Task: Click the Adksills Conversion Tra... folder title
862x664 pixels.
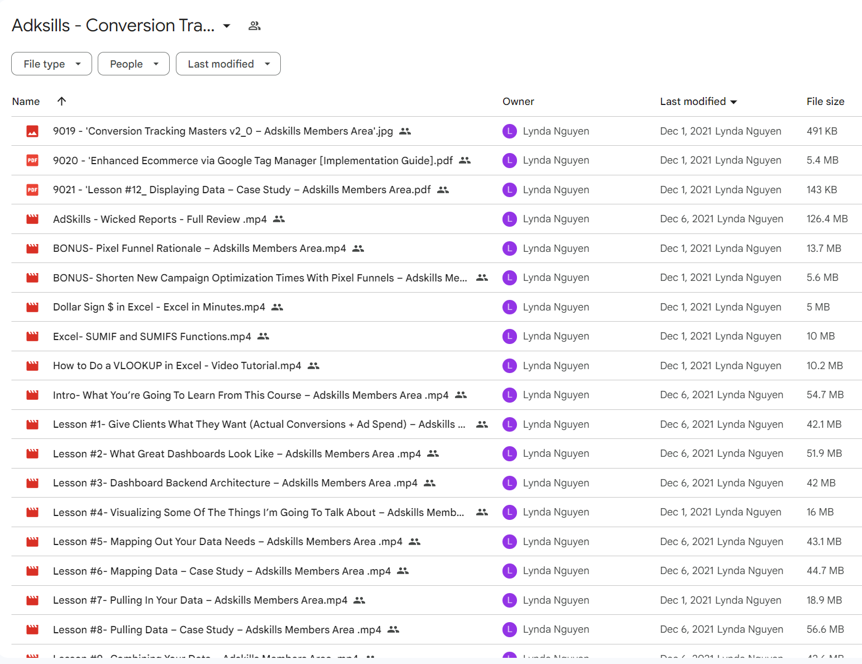Action: coord(113,26)
